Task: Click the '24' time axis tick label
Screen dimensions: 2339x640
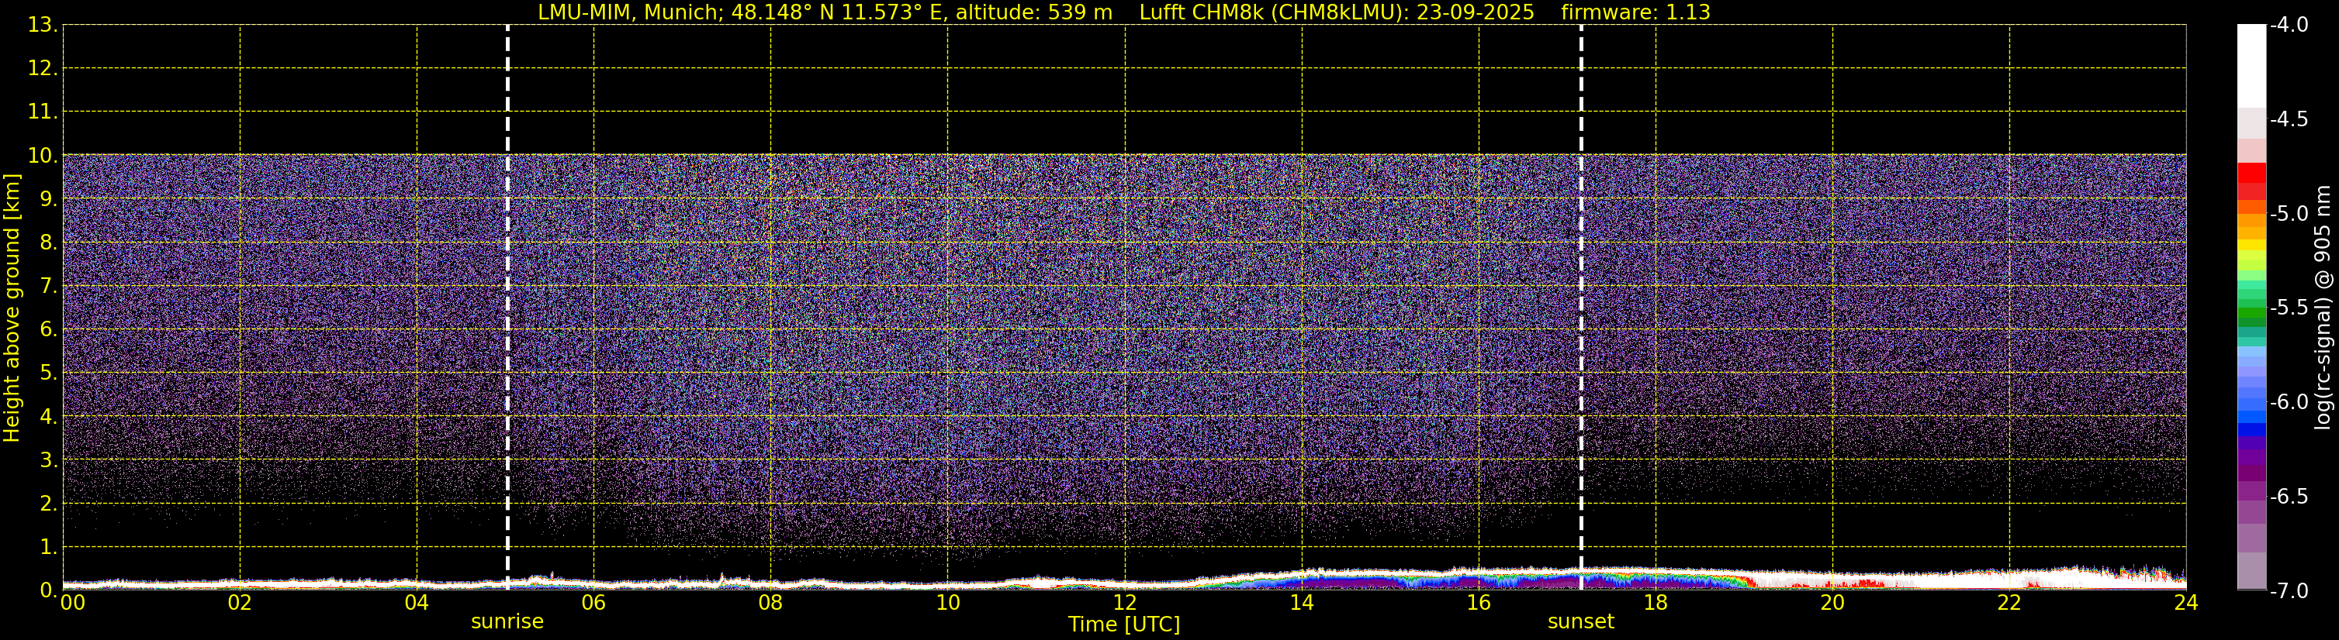Action: click(x=2186, y=603)
